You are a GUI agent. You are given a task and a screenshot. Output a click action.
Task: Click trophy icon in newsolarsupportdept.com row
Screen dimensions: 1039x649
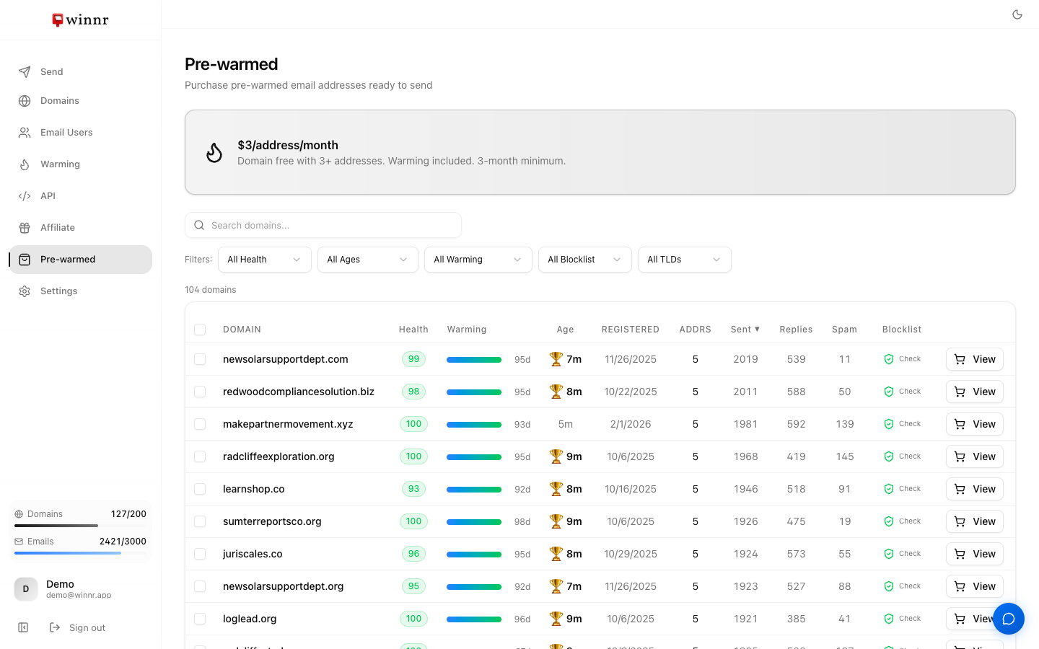pyautogui.click(x=556, y=359)
